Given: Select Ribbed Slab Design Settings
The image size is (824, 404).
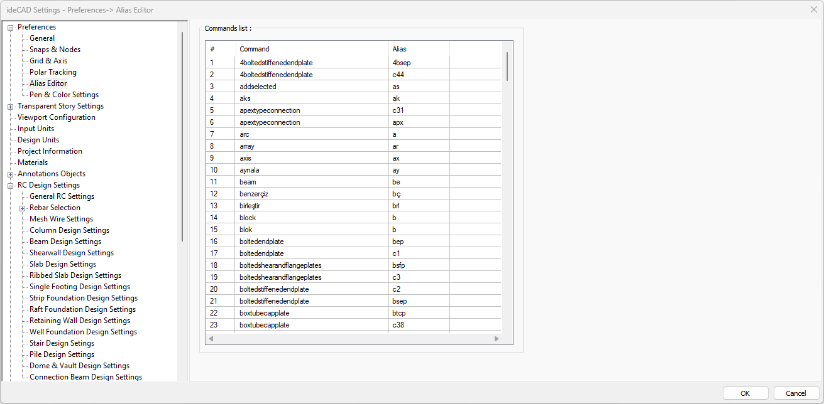Looking at the screenshot, I should click(x=75, y=275).
